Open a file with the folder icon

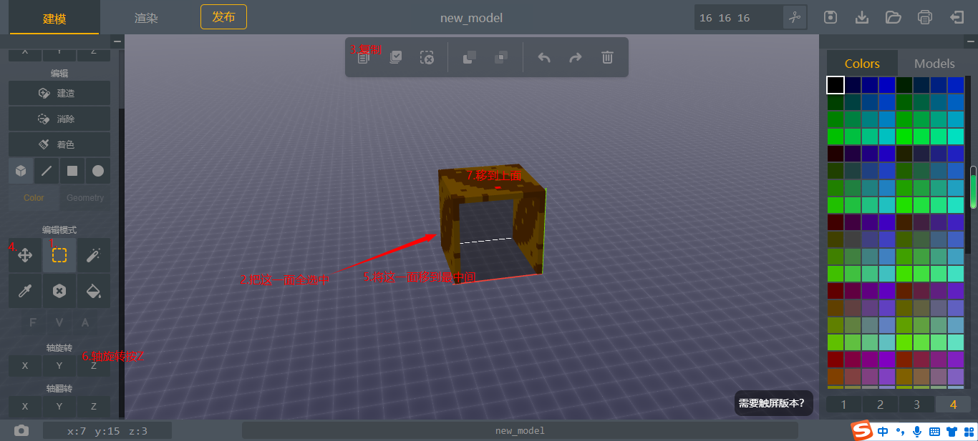click(893, 17)
